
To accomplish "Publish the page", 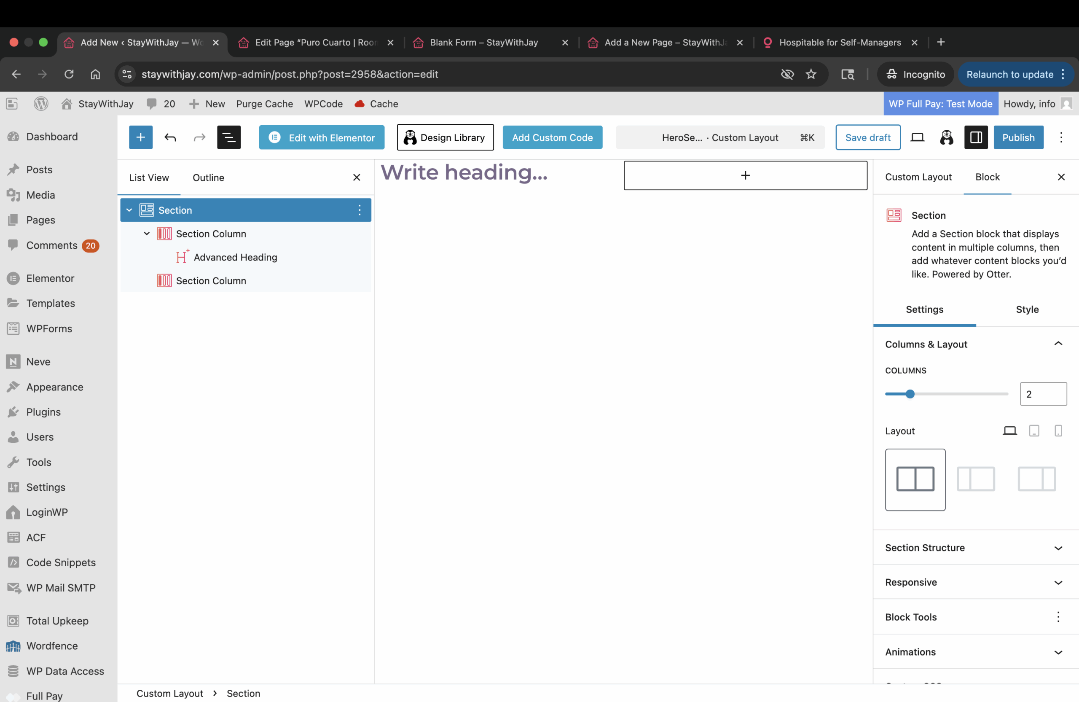I will click(x=1018, y=137).
